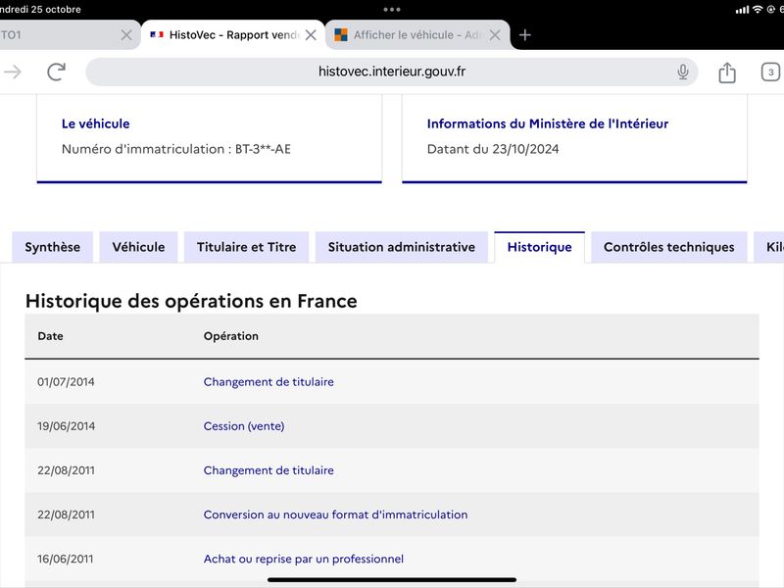The height and width of the screenshot is (588, 784).
Task: Click Cession (vente) operation
Action: pos(244,426)
